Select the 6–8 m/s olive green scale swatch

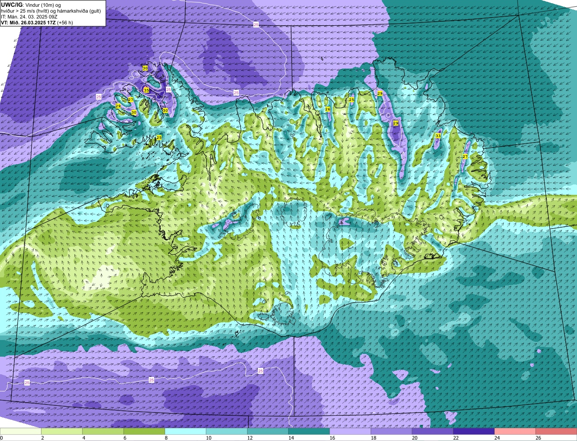[144, 432]
